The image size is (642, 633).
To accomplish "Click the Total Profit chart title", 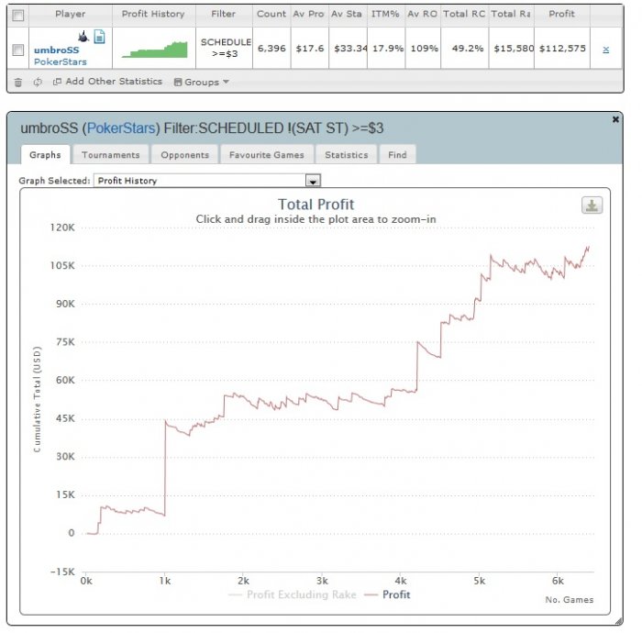I will [315, 205].
